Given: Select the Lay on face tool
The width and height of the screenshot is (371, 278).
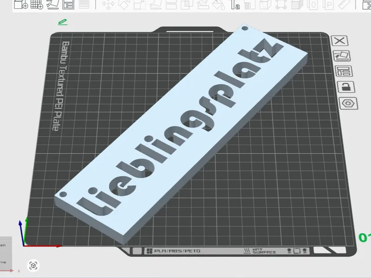Looking at the screenshot, I should (155, 5).
